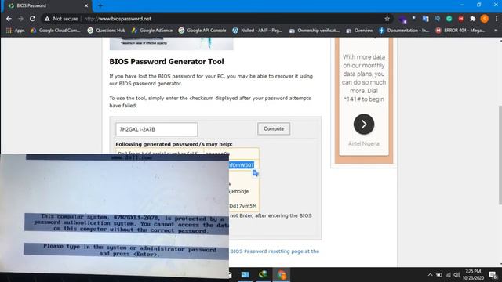Open the orange Chrome profile avatar
Viewport: 502px width, 282px height.
coord(485,19)
